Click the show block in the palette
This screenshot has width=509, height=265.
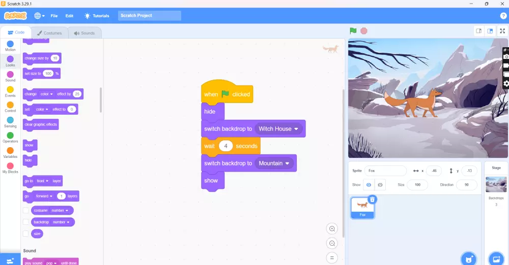point(30,145)
